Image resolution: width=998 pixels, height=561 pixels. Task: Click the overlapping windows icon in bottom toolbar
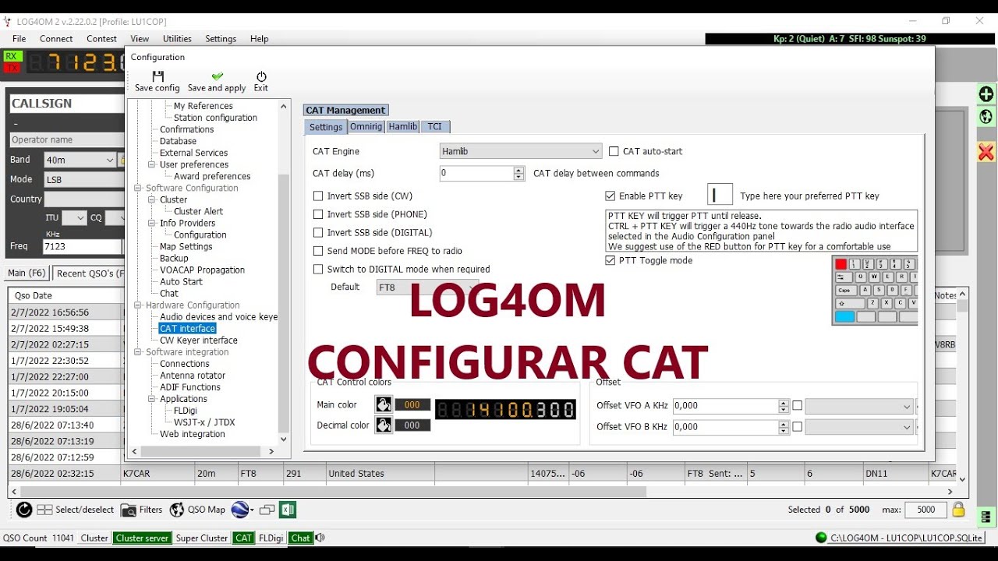pos(267,510)
